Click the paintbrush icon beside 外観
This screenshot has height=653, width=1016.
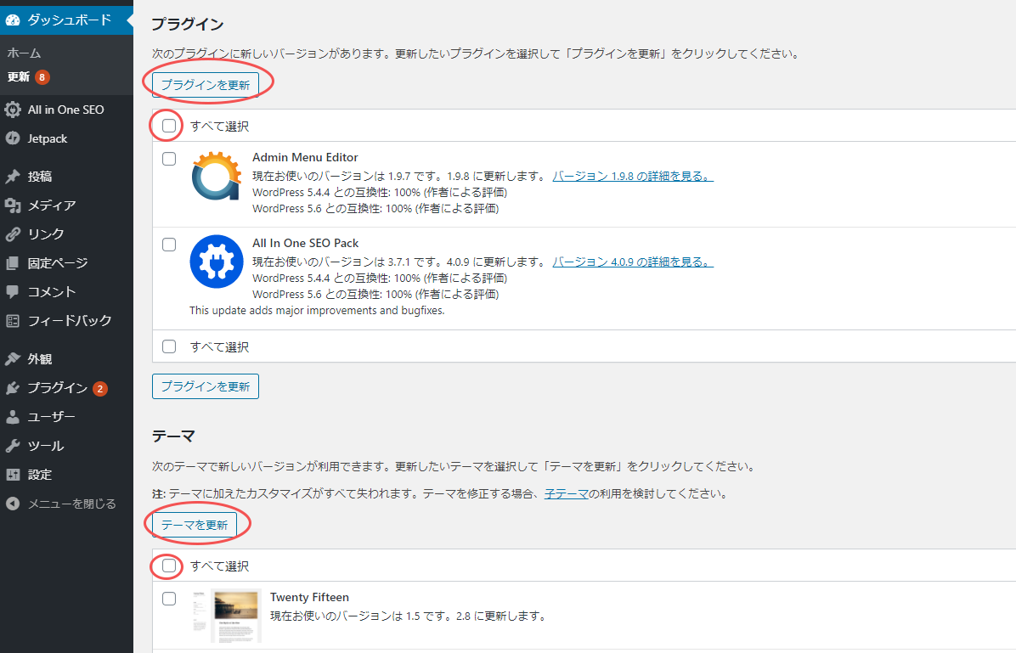(13, 359)
